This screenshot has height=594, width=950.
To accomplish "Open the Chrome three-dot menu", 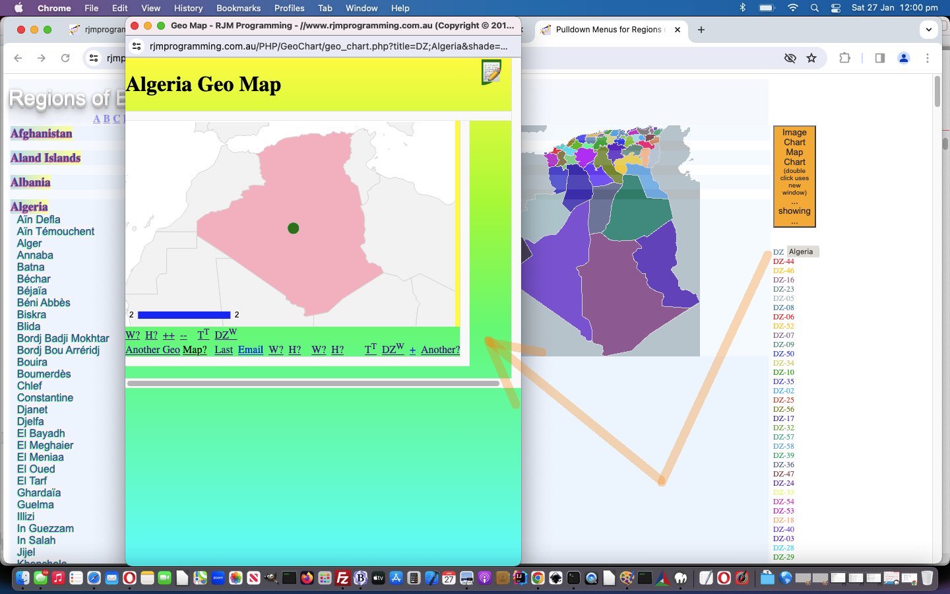I will click(x=928, y=58).
